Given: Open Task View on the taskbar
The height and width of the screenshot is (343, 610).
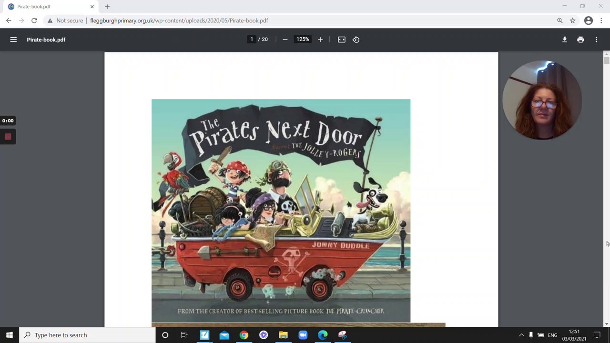Looking at the screenshot, I should 184,335.
